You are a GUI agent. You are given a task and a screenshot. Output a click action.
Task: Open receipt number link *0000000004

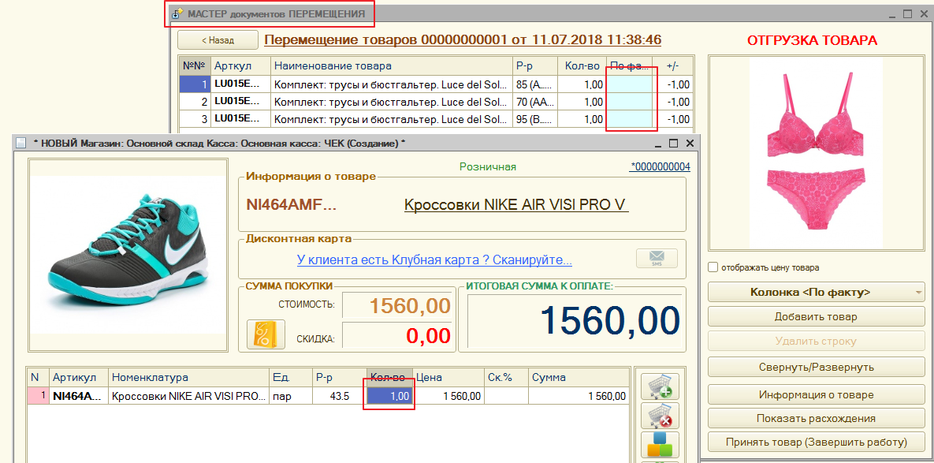(x=660, y=167)
